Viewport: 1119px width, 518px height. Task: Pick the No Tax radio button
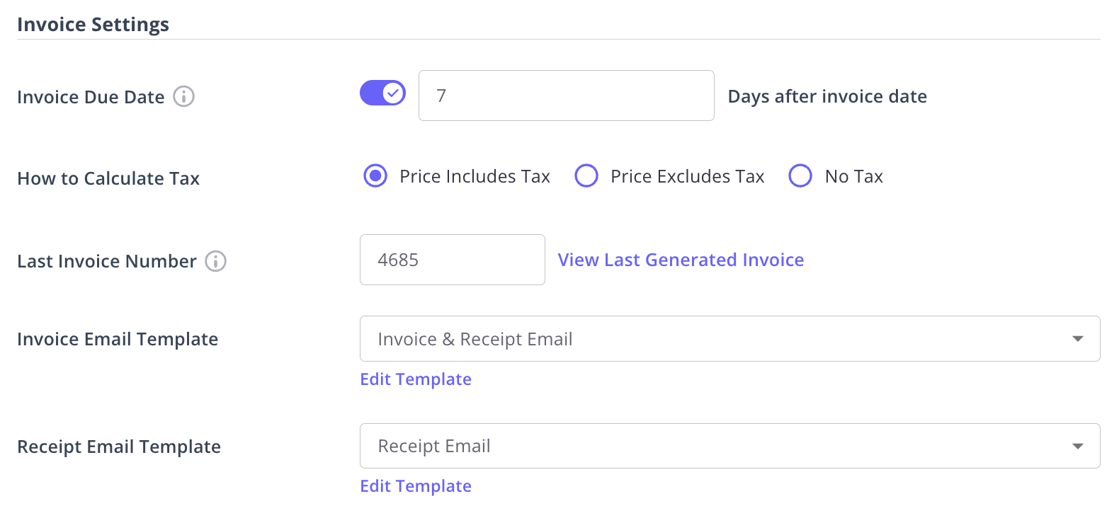click(x=800, y=175)
